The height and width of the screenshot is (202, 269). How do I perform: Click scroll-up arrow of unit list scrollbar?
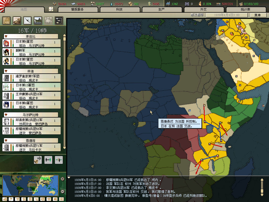coord(65,35)
